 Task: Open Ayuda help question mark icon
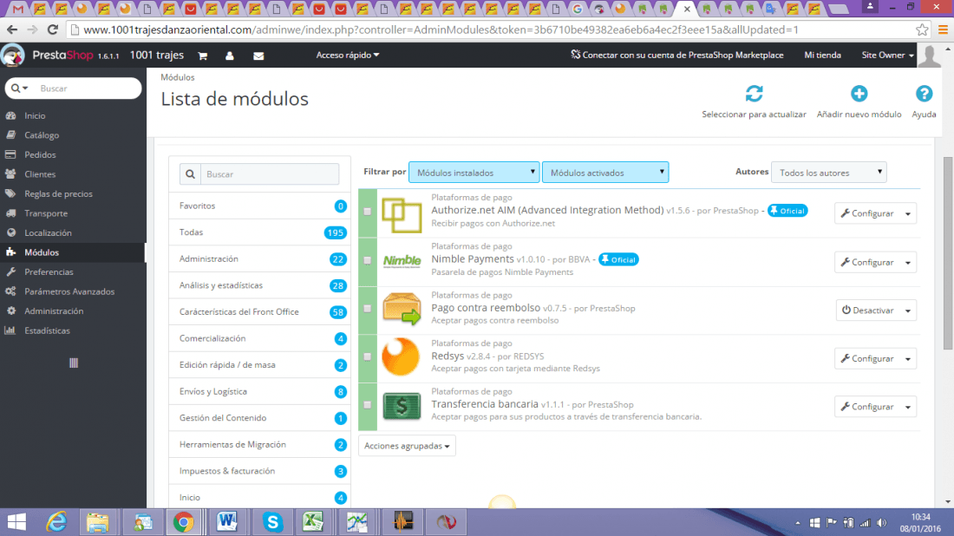pos(924,94)
